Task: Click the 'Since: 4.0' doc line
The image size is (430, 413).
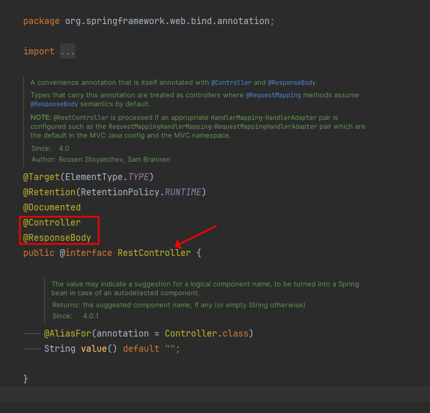Action: tap(50, 149)
